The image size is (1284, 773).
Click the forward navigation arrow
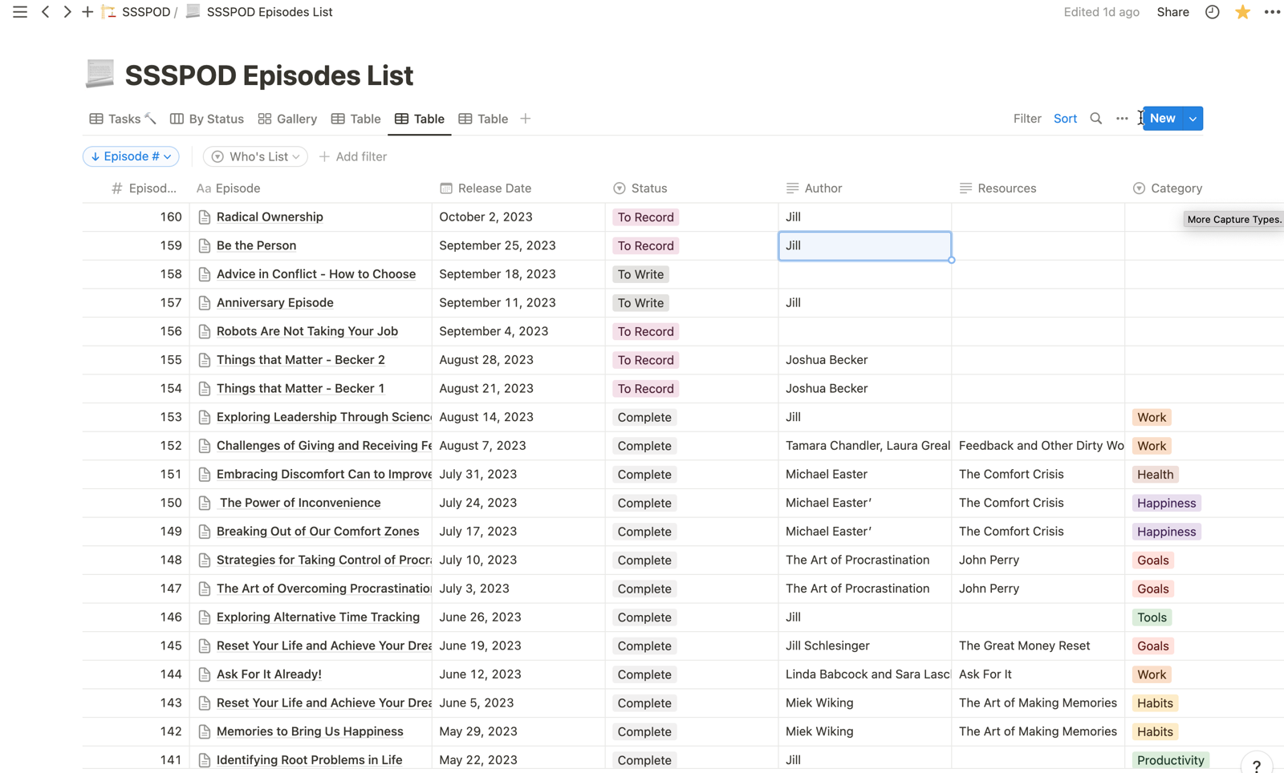pos(67,12)
